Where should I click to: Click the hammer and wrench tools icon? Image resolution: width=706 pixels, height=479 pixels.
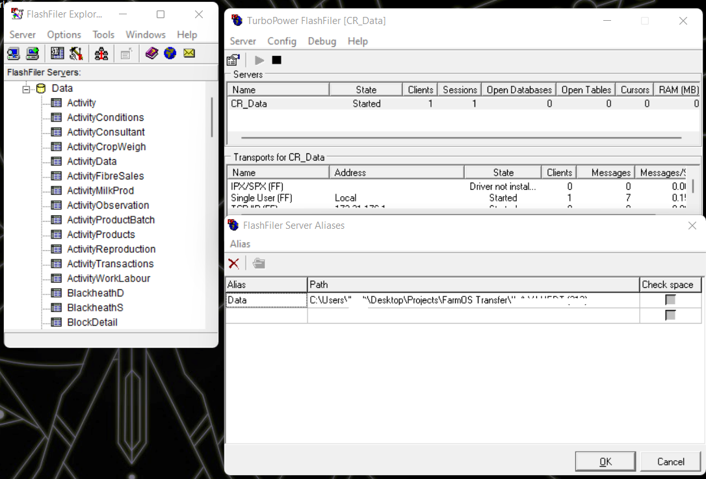click(x=76, y=53)
